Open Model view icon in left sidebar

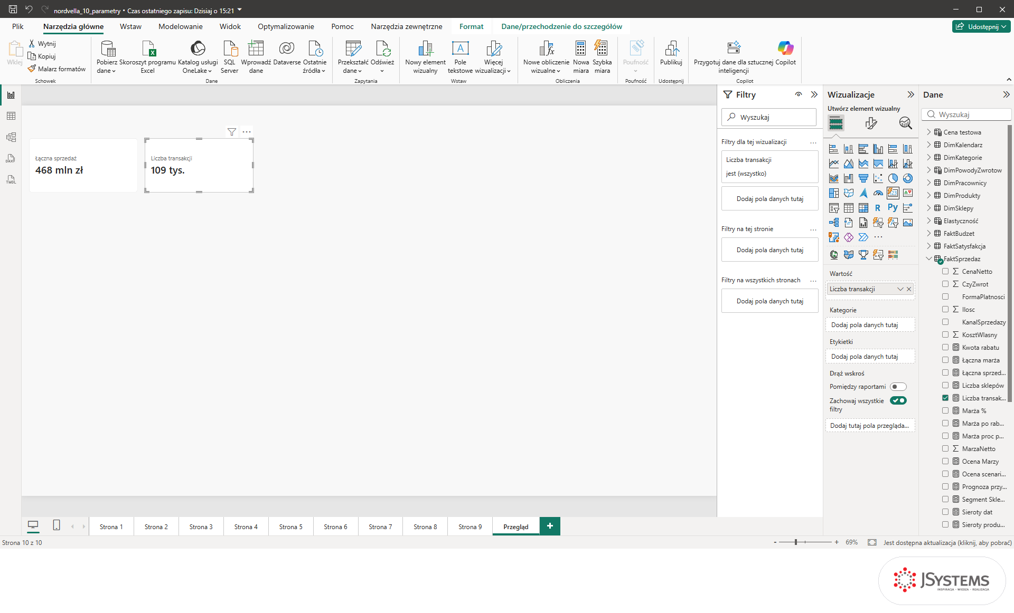point(11,137)
